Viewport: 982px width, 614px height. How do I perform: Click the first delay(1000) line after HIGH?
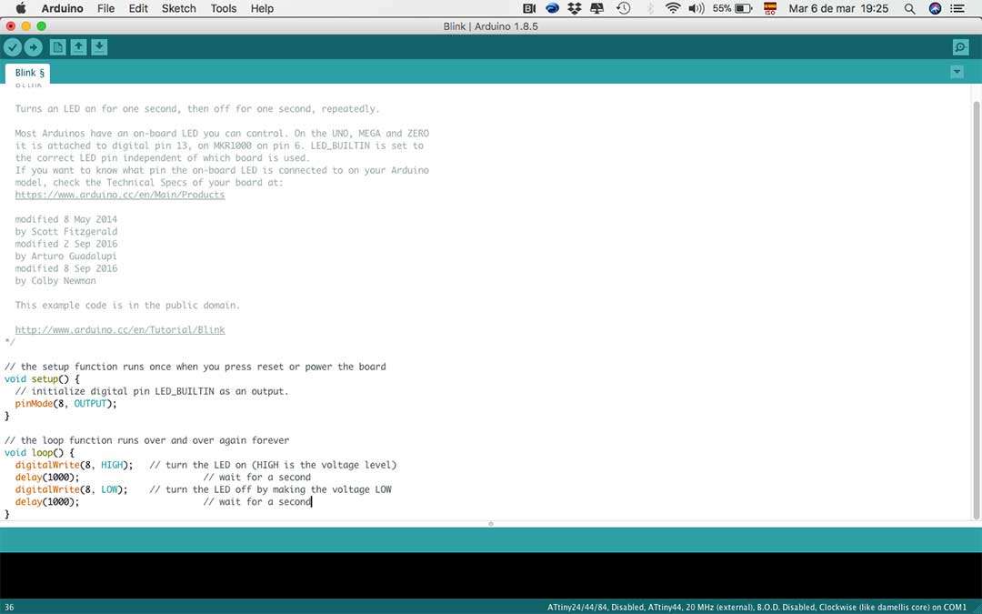(47, 478)
